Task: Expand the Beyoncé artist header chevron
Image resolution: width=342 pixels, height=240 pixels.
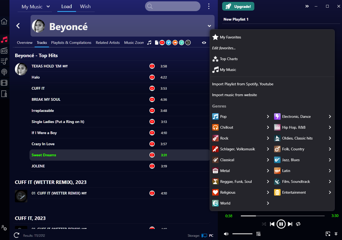Action: [209, 26]
